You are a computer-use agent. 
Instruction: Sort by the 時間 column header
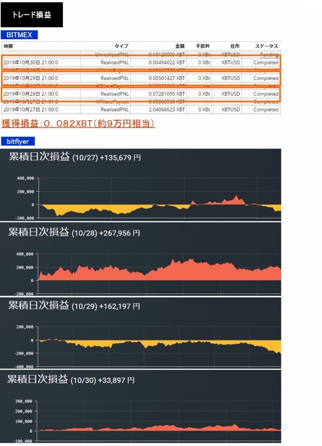8,46
